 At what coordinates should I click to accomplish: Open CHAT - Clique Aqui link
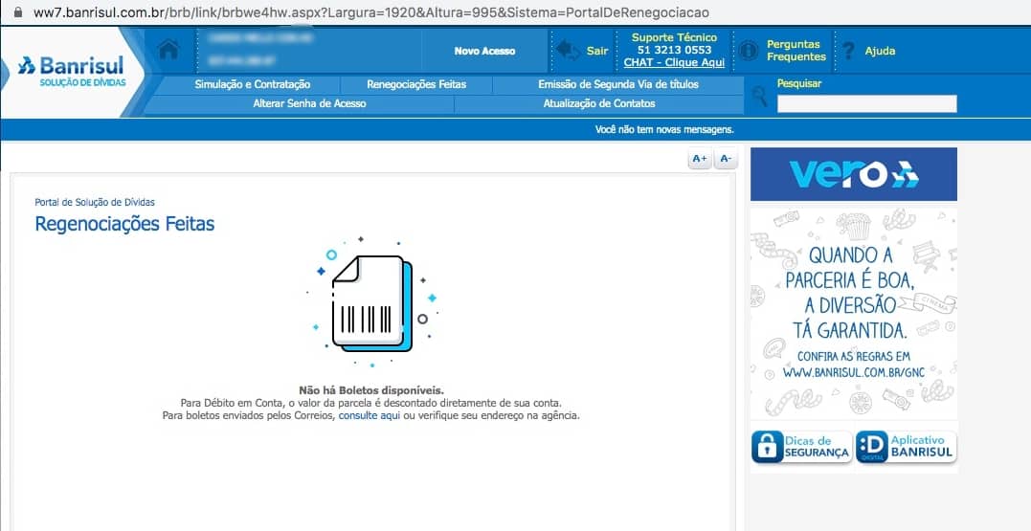pos(674,62)
